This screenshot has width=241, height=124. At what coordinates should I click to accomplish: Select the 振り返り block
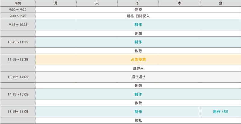pyautogui.click(x=138, y=77)
